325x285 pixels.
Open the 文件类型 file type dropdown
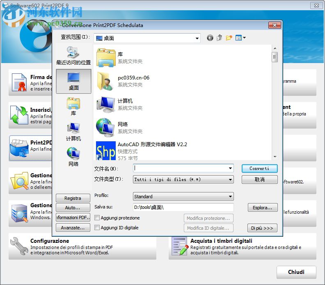click(183, 179)
